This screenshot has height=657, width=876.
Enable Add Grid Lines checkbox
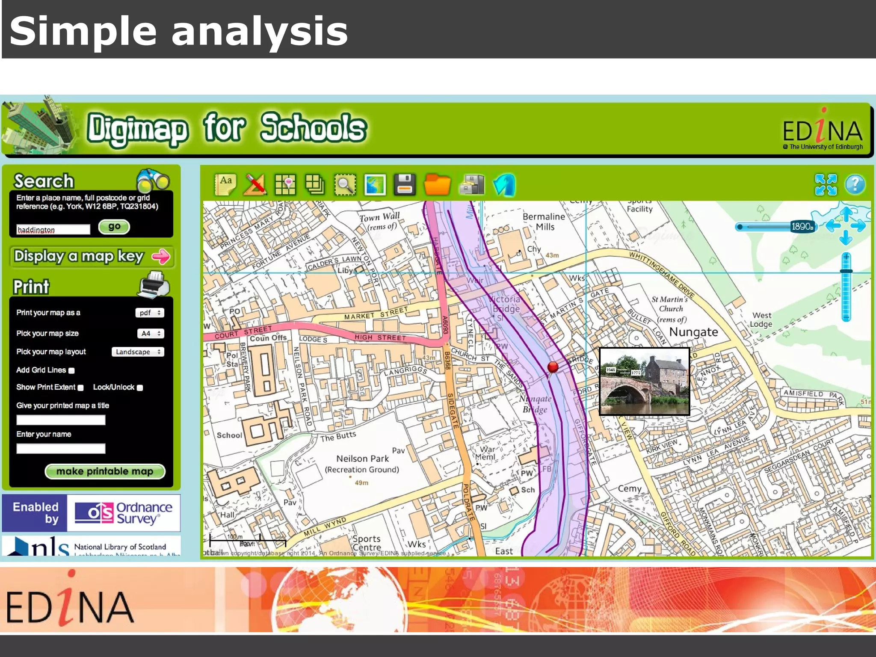(x=72, y=371)
